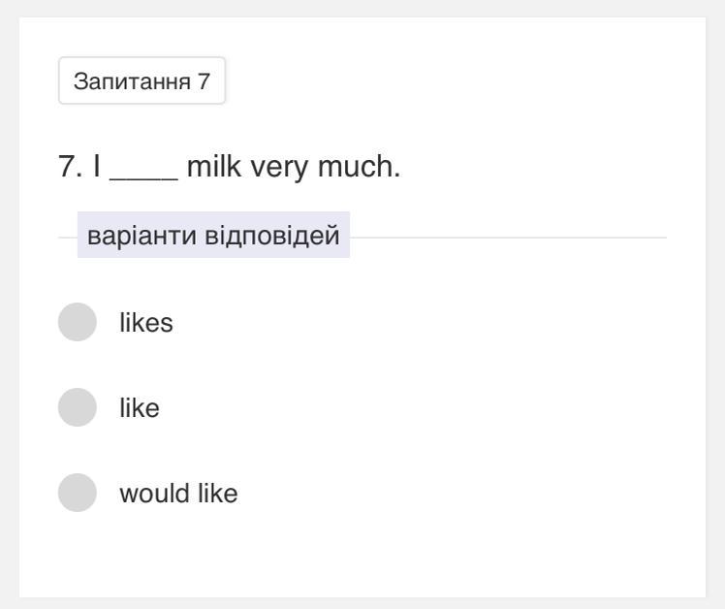This screenshot has width=725, height=609.
Task: Mark the third answer option circle
Action: 78,493
